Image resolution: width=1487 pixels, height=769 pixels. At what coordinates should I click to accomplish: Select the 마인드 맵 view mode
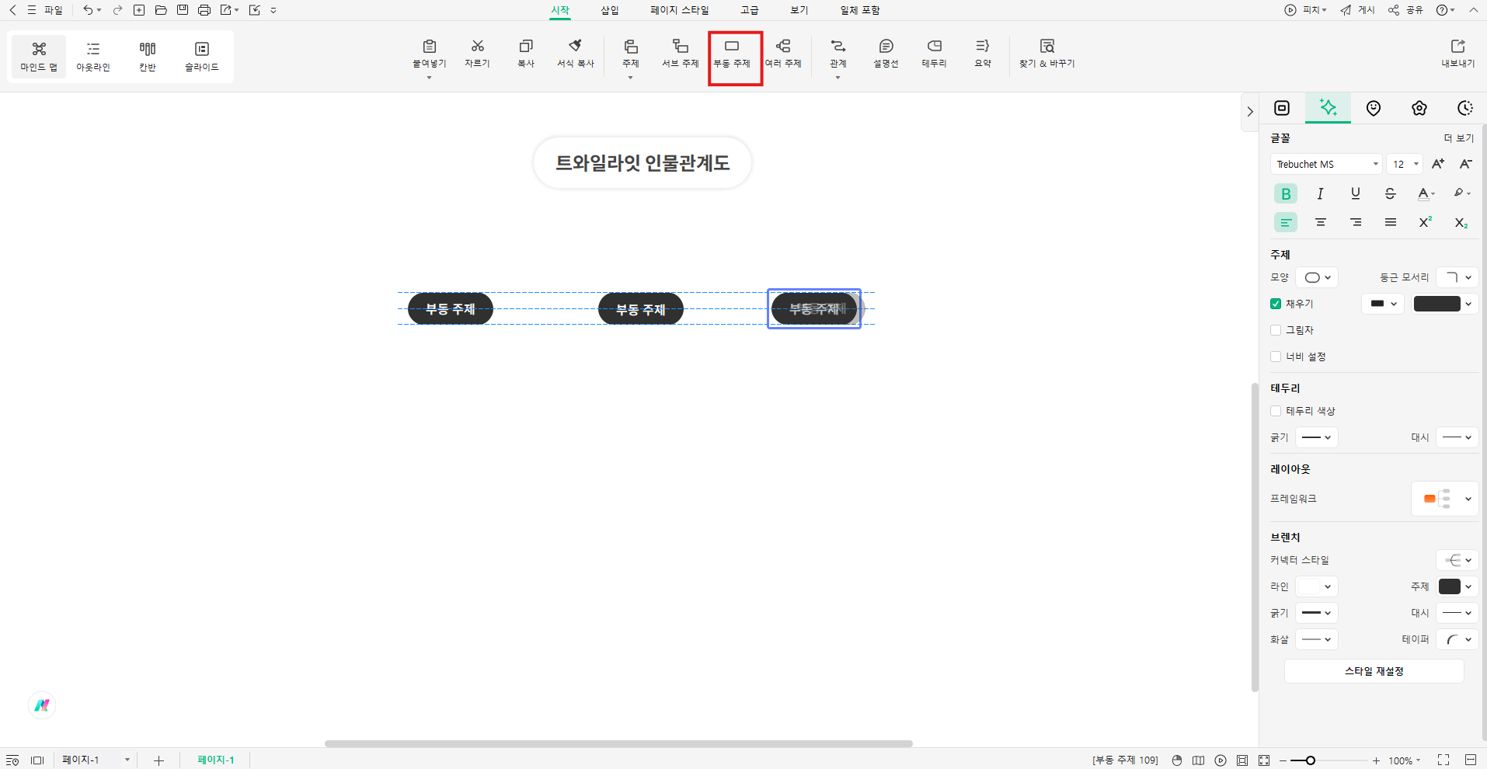[39, 56]
